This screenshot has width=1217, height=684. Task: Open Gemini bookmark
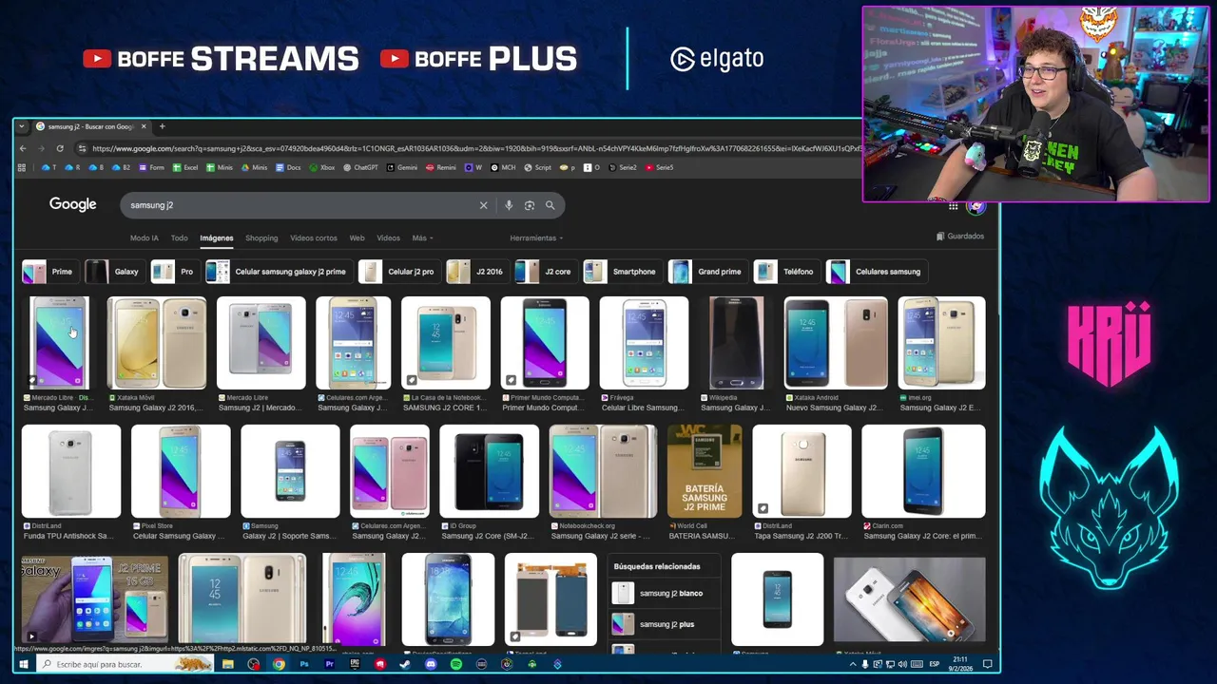(x=402, y=167)
